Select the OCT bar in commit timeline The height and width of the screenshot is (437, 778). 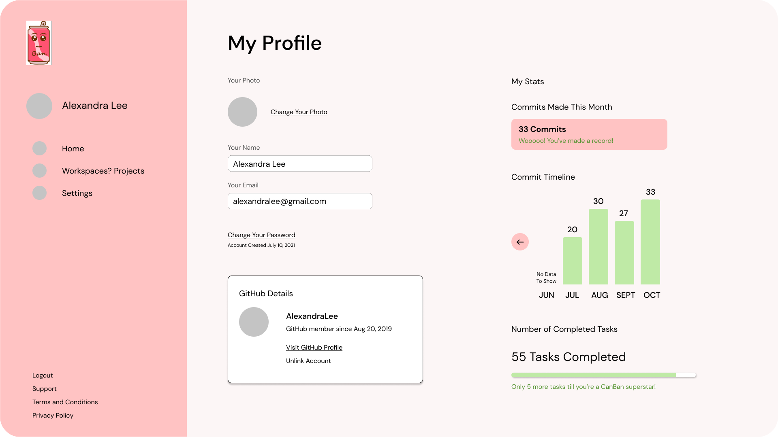pos(650,242)
